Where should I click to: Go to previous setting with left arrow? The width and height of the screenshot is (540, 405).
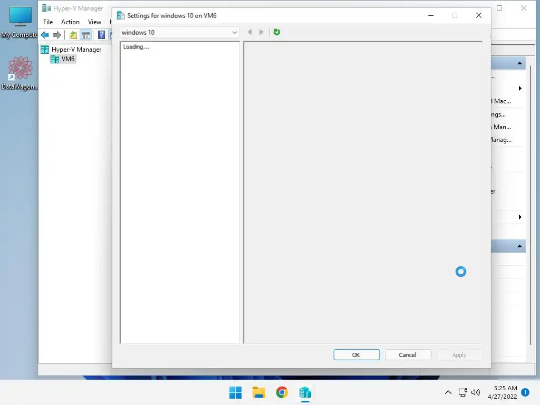[249, 32]
